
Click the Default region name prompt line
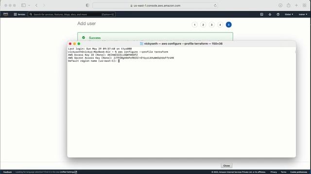coord(94,61)
